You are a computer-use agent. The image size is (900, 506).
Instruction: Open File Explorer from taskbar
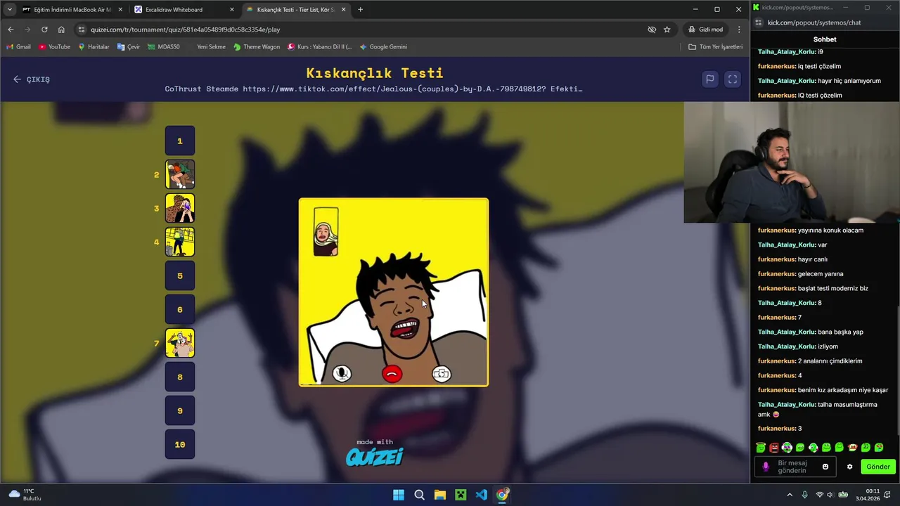point(440,495)
